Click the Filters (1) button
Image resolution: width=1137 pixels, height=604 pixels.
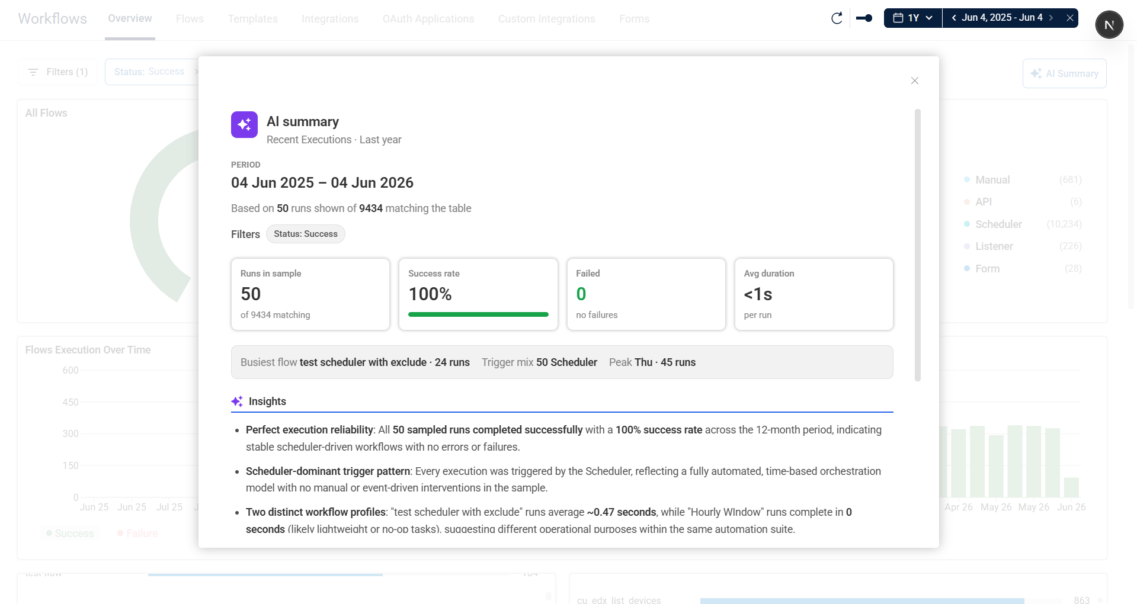(x=58, y=72)
